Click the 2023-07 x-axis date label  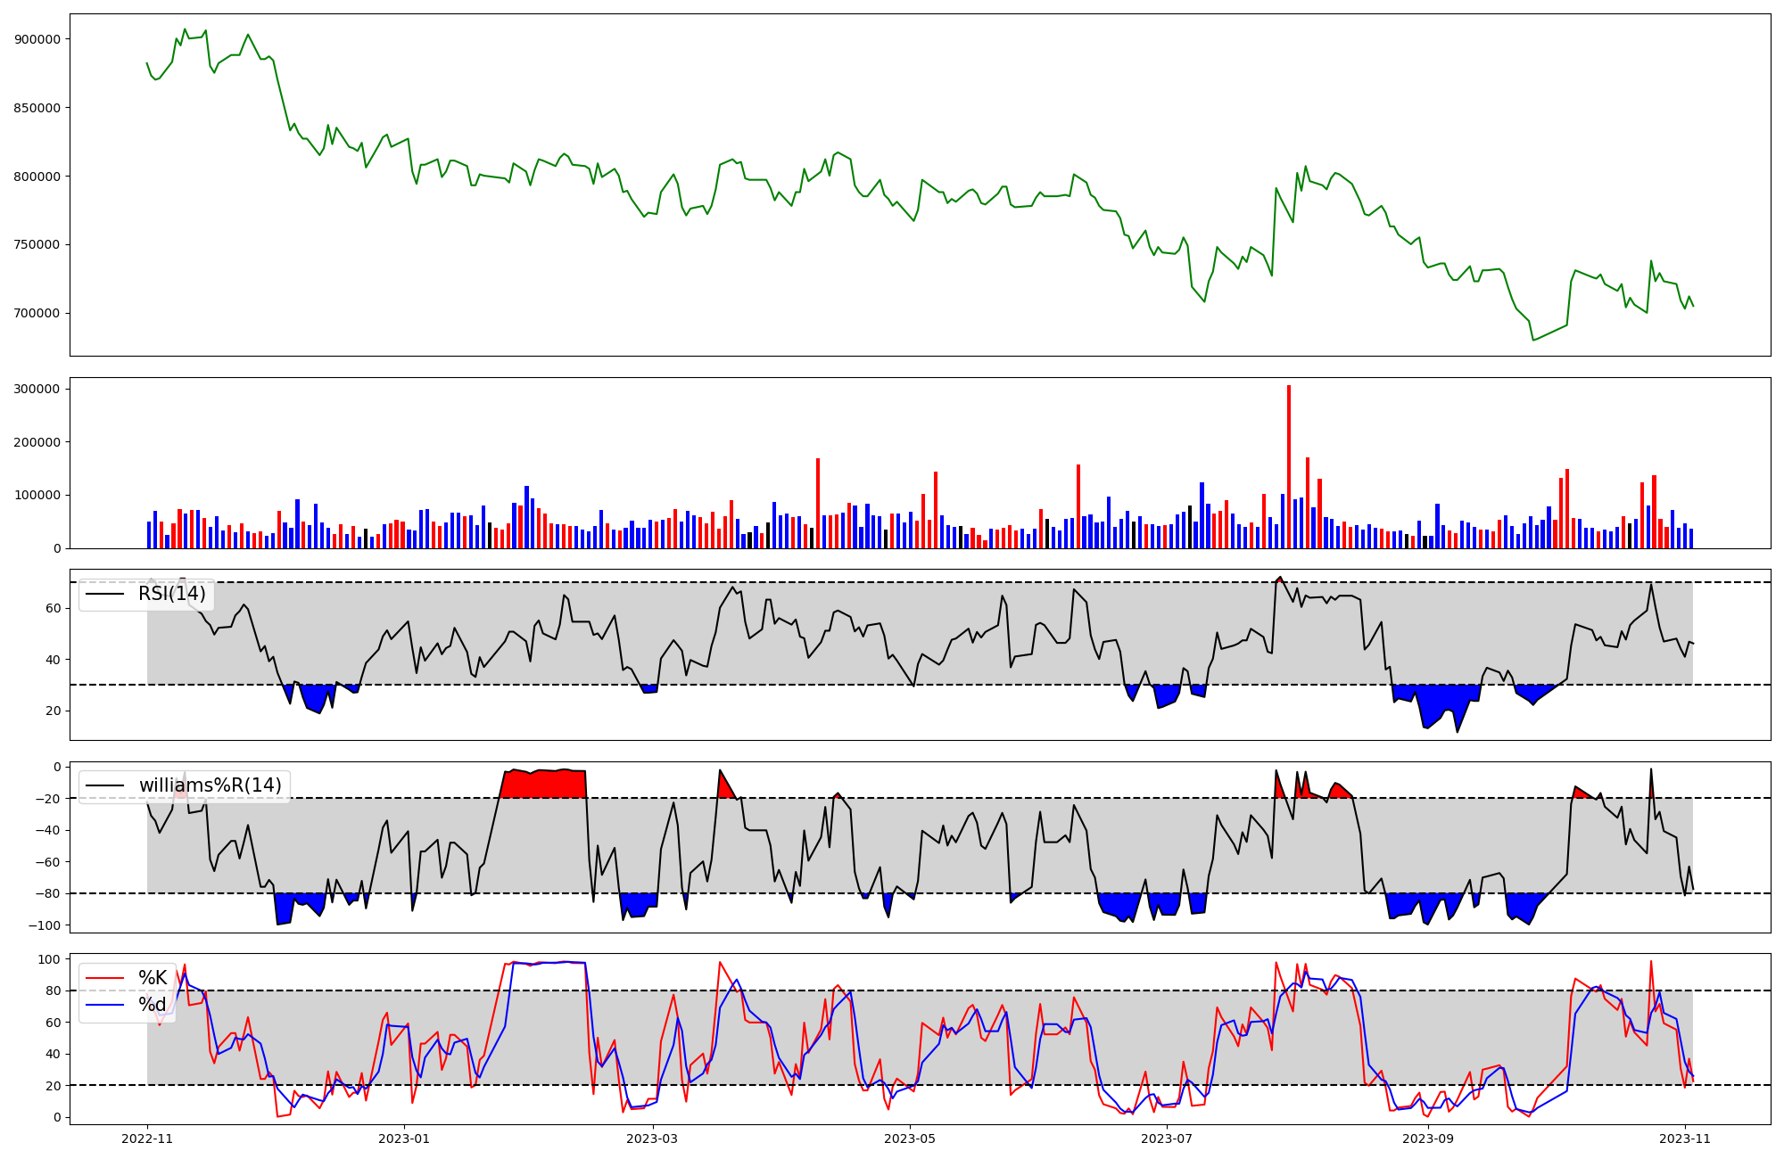tap(1167, 1138)
